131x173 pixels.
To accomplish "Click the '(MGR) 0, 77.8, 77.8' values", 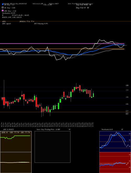I will tap(27, 21).
